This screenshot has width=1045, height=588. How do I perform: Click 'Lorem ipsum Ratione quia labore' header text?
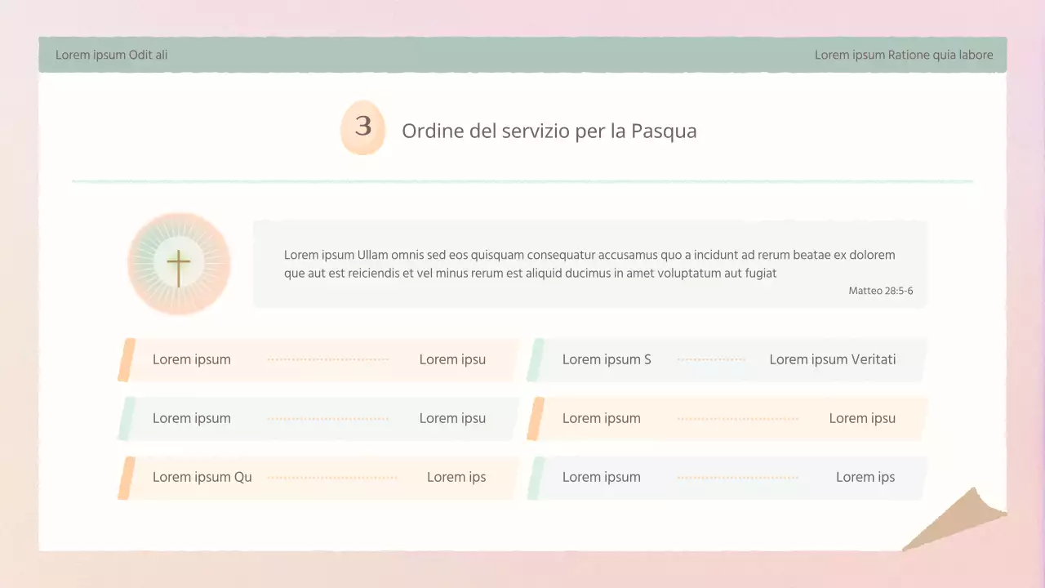coord(904,55)
